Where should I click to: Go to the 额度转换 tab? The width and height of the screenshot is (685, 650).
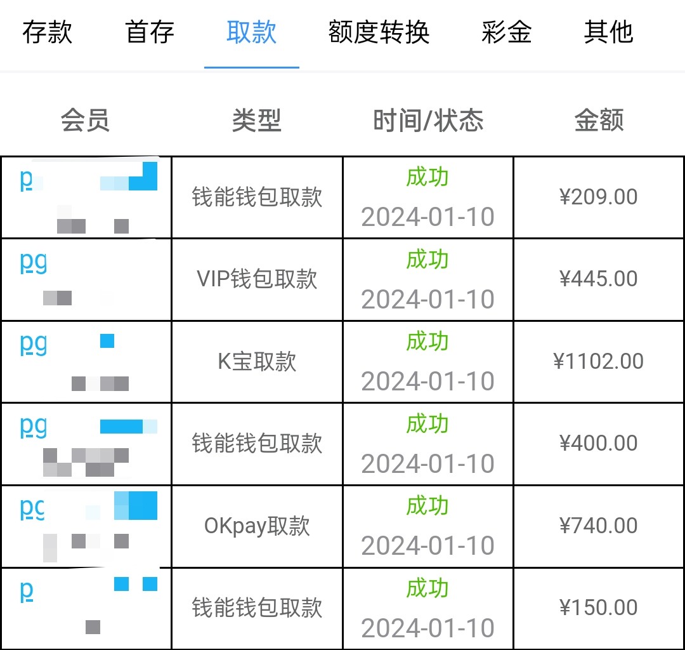(379, 32)
